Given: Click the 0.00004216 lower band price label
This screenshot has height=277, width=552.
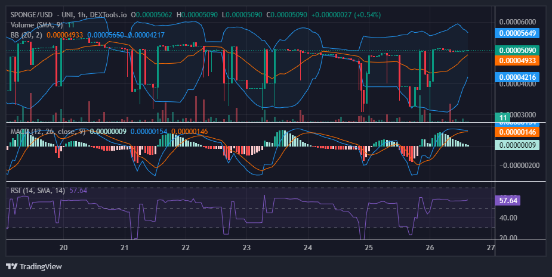Looking at the screenshot, I should click(x=517, y=77).
